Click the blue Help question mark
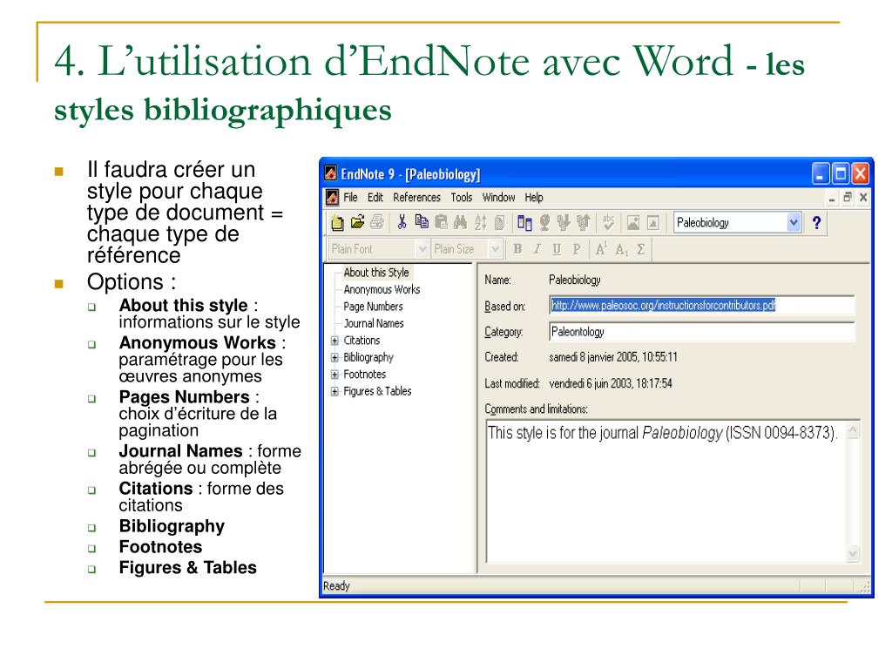The height and width of the screenshot is (669, 892). (x=817, y=222)
